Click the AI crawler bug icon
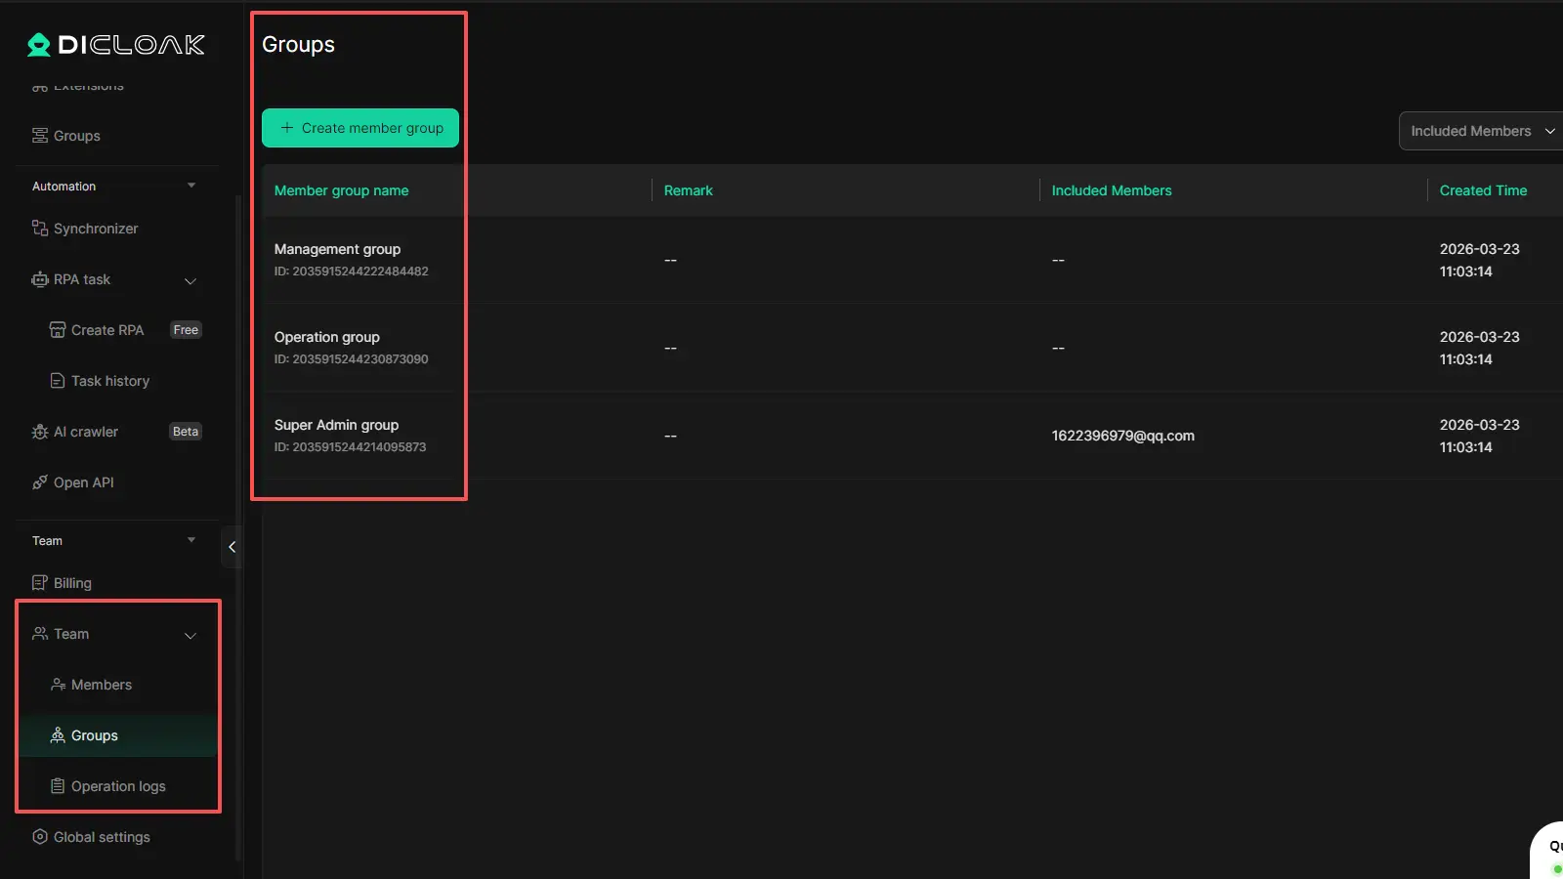1563x879 pixels. 40,432
